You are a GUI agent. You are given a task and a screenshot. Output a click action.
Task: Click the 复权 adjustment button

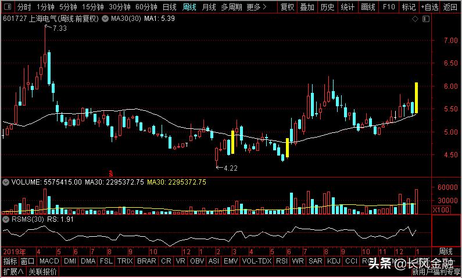(287, 7)
